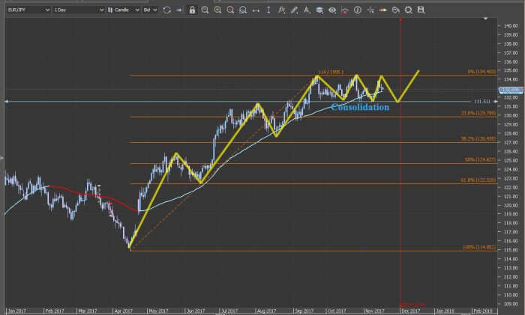
Task: Click the orange price marker icon
Action: click(x=383, y=10)
